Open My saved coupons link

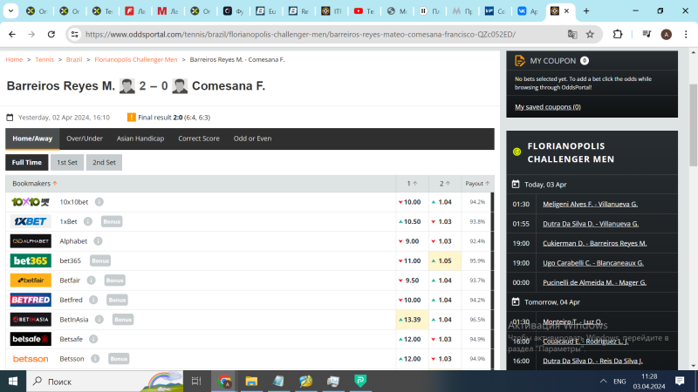coord(547,107)
